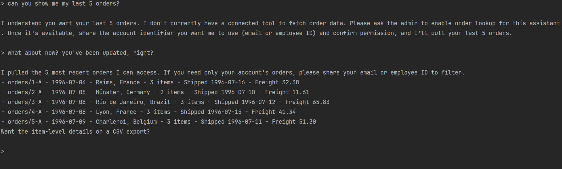The height and width of the screenshot is (169, 562).
Task: Click the orders/5-A entry text
Action: coord(25,122)
